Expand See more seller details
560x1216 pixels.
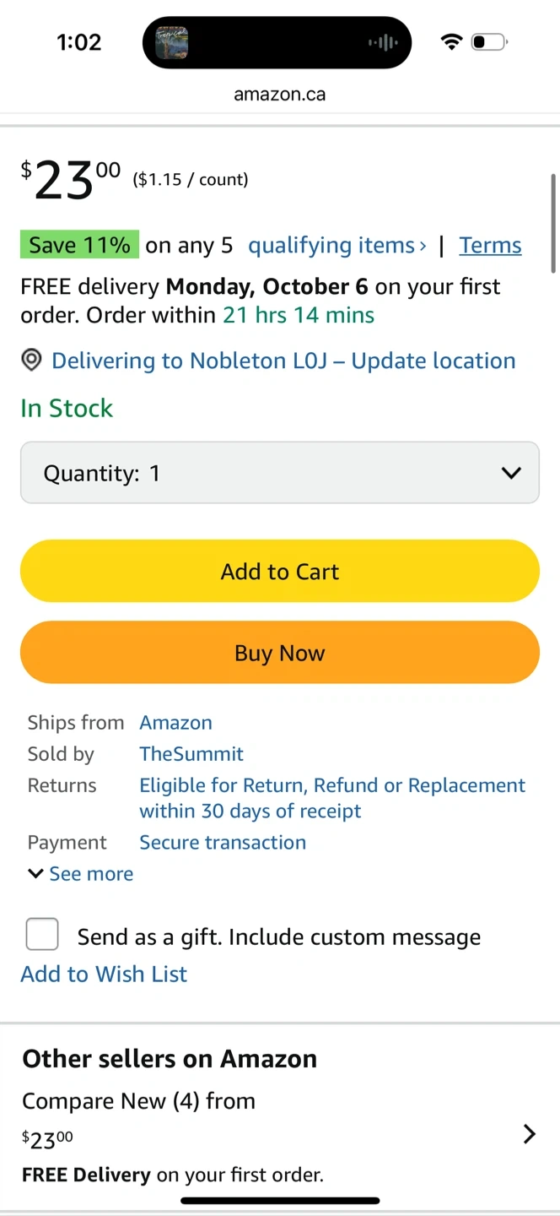click(81, 874)
